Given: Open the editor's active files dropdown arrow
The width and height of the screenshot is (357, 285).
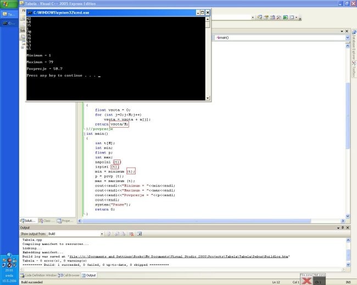Looking at the screenshot, I should (x=342, y=31).
